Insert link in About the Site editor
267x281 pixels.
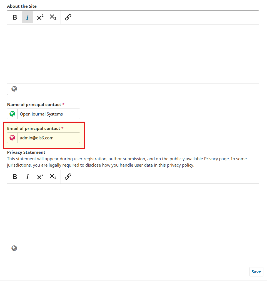pos(68,17)
